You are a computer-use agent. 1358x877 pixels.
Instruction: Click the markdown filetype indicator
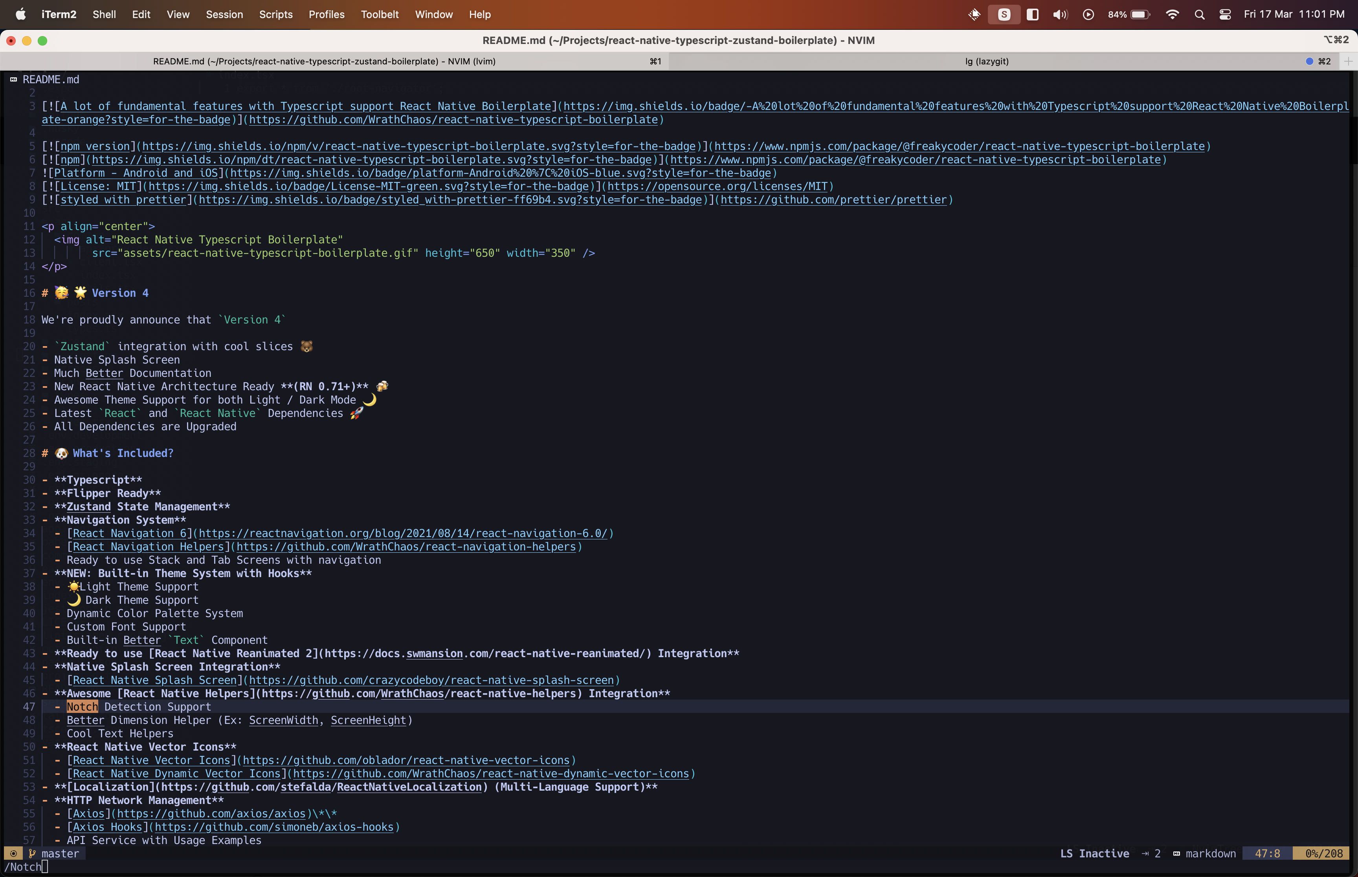pos(1210,853)
